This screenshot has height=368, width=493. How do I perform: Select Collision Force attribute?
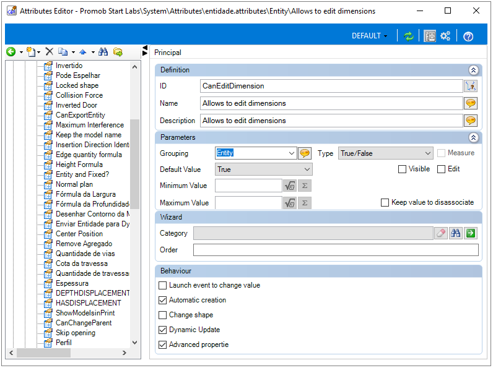[x=79, y=95]
